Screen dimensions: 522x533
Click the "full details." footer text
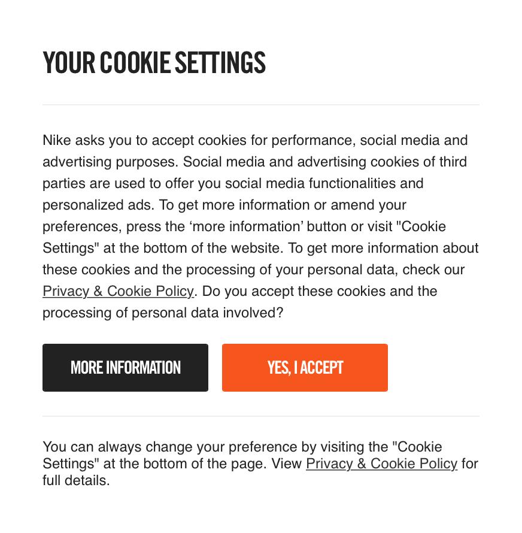coord(76,481)
